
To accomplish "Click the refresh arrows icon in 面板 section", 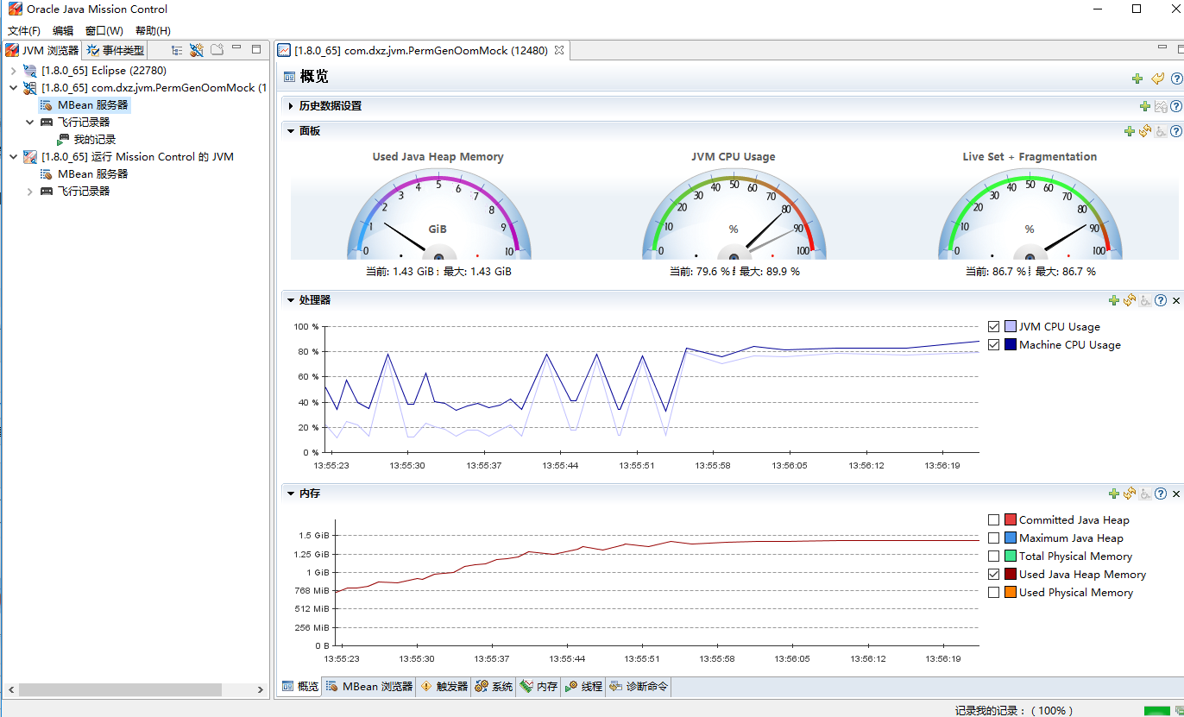I will [1145, 131].
